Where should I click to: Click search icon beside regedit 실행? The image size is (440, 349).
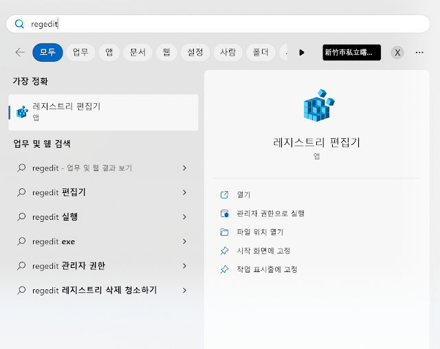tap(21, 217)
